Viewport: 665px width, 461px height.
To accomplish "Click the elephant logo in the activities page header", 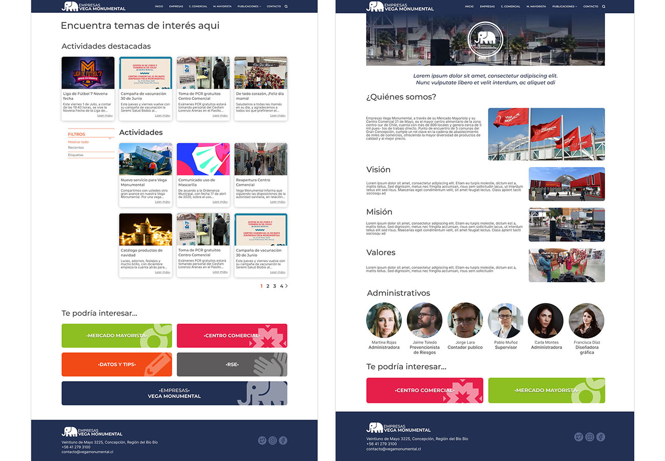I will [x=70, y=6].
